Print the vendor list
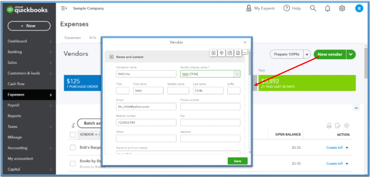Screen dimensions: 370x177 [329, 126]
